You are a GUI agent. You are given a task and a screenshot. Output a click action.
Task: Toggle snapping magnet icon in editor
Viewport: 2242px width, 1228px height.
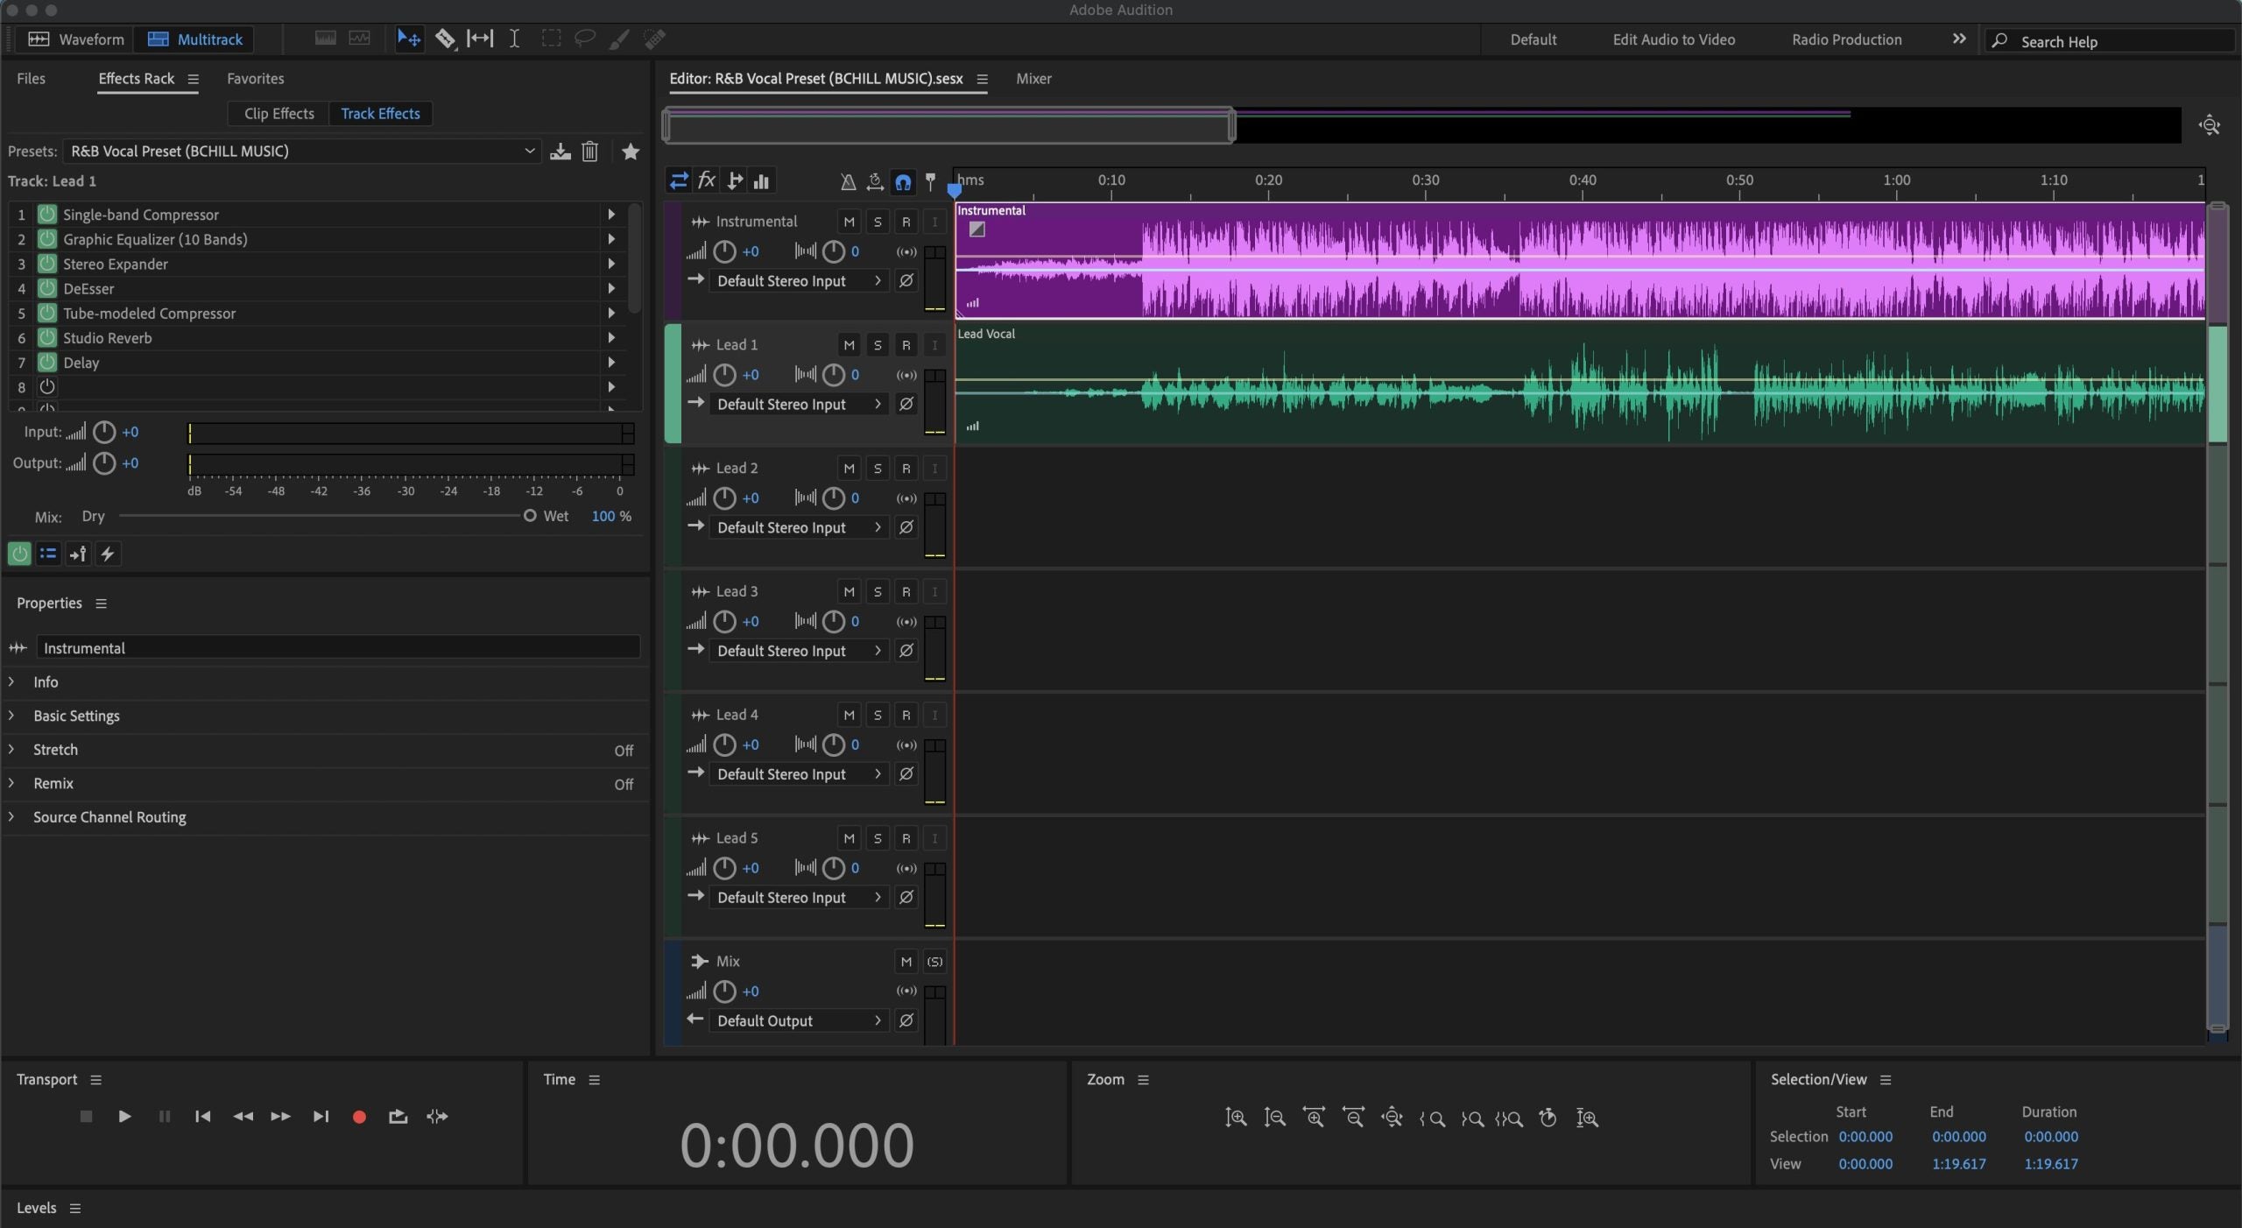click(903, 181)
